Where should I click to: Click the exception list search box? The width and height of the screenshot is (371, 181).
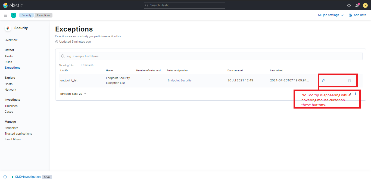211,56
